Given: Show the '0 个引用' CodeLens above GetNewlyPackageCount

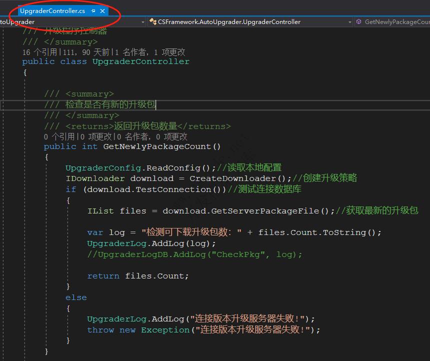Looking at the screenshot, I should click(x=59, y=136).
